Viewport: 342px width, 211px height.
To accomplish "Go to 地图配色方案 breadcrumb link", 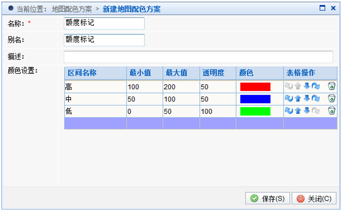I will click(72, 9).
